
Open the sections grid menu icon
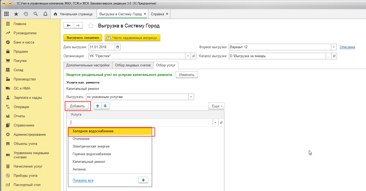point(7,14)
